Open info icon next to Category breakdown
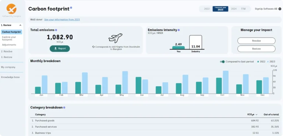Viewport: 283px width, 136px height. tap(64, 108)
